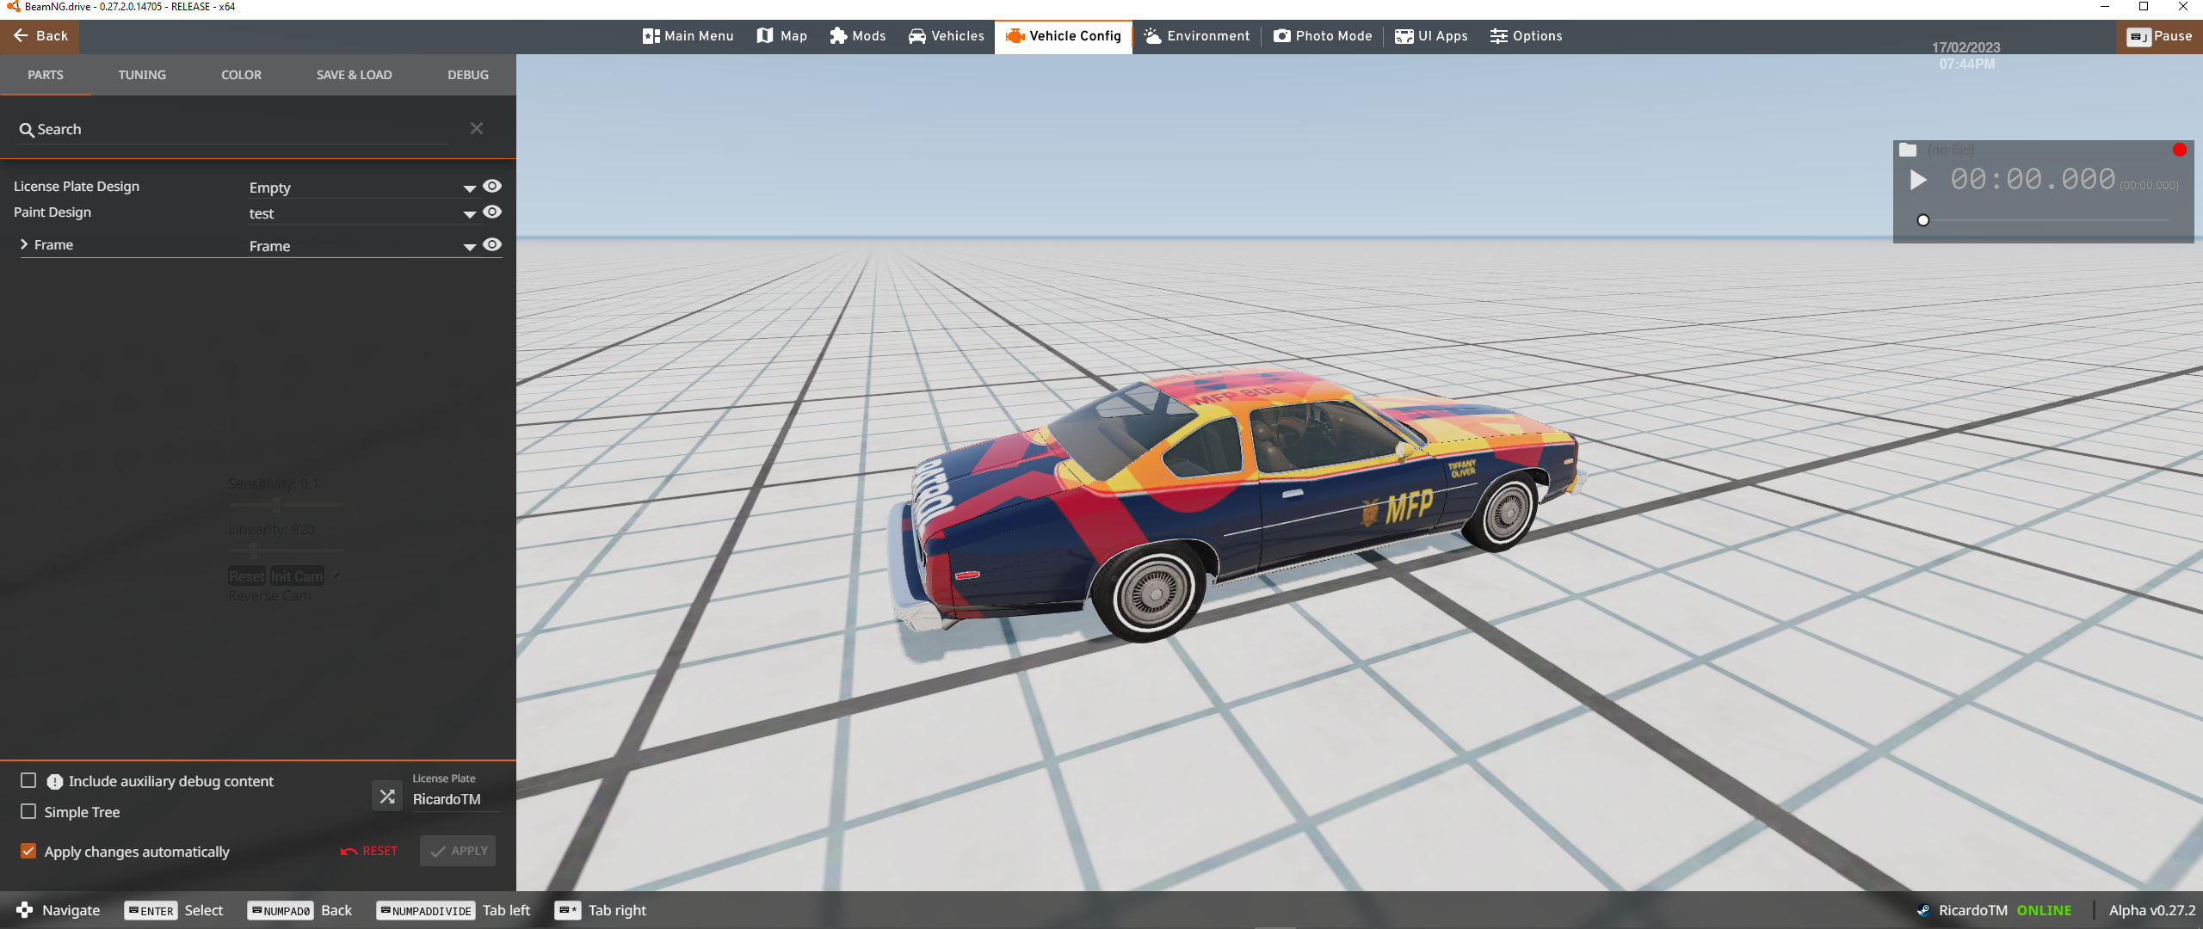Switch to the PARTS tab
The height and width of the screenshot is (929, 2203).
[46, 75]
